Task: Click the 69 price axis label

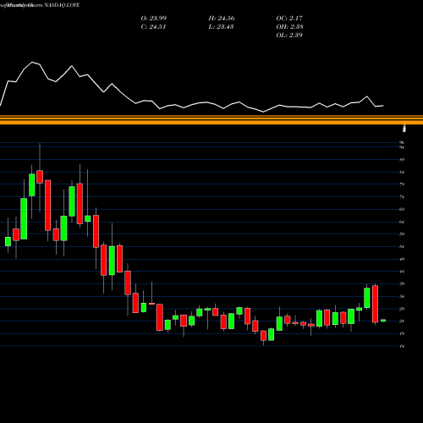Action: pos(402,209)
